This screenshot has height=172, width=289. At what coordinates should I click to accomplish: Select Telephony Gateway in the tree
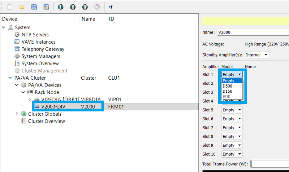coord(43,49)
